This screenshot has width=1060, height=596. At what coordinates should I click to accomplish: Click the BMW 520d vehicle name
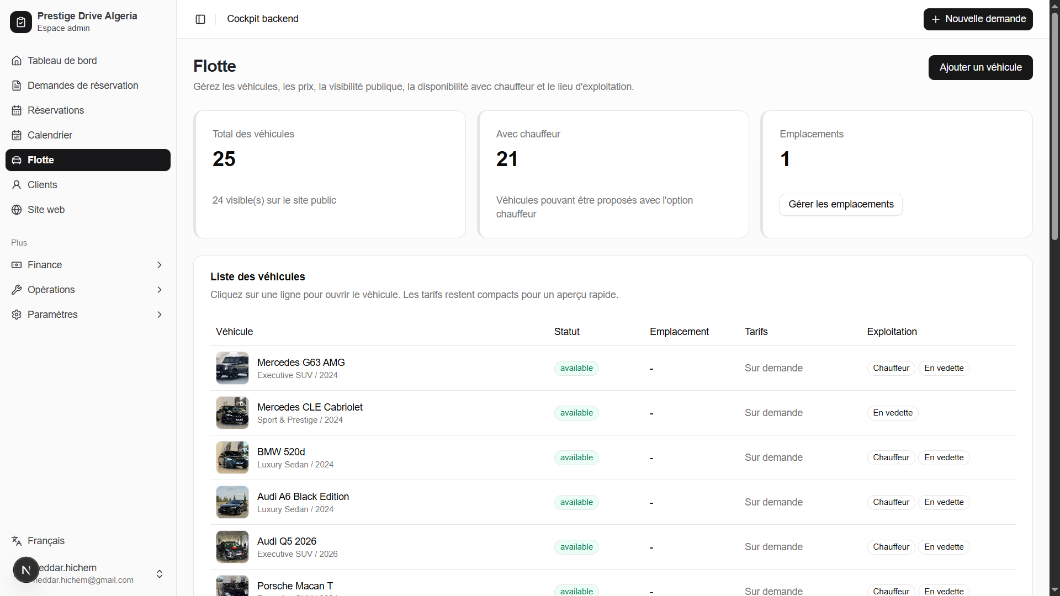coord(281,452)
